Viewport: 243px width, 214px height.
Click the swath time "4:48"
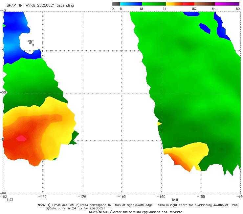click(174, 200)
